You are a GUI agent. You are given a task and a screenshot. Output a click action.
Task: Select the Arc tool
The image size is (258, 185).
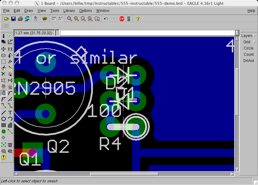point(10,119)
